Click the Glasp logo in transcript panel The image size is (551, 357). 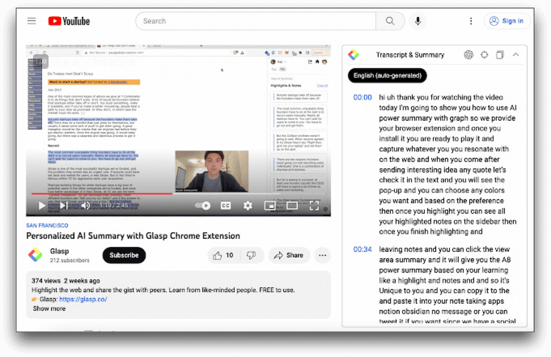tap(354, 55)
